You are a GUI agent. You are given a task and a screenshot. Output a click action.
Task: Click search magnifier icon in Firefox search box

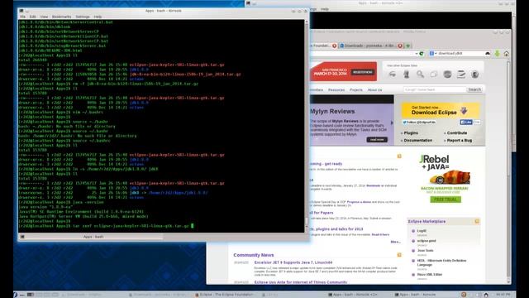pos(488,53)
